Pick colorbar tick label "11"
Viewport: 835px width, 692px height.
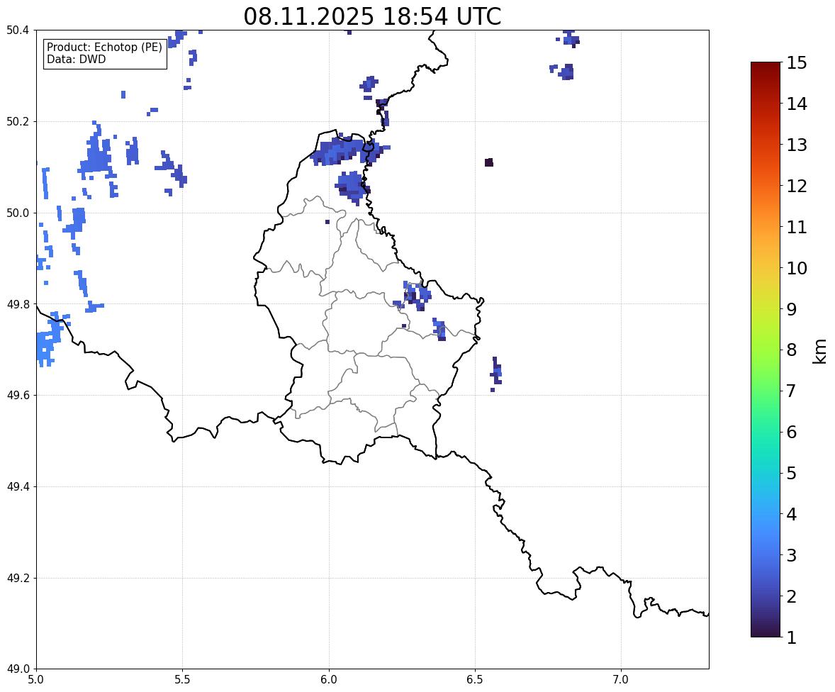coord(797,227)
